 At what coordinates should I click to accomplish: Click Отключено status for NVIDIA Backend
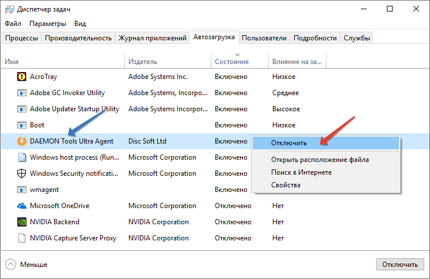click(x=233, y=222)
